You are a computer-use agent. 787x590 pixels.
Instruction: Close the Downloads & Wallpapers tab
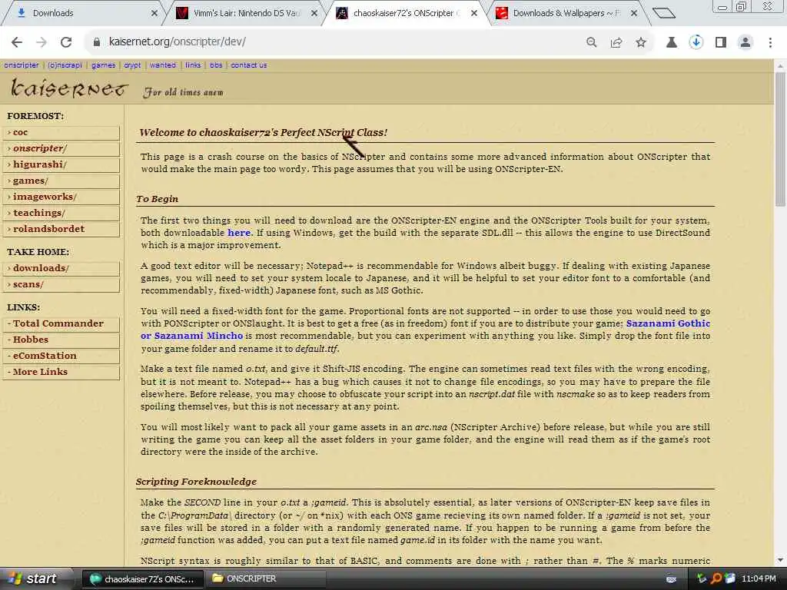click(634, 13)
